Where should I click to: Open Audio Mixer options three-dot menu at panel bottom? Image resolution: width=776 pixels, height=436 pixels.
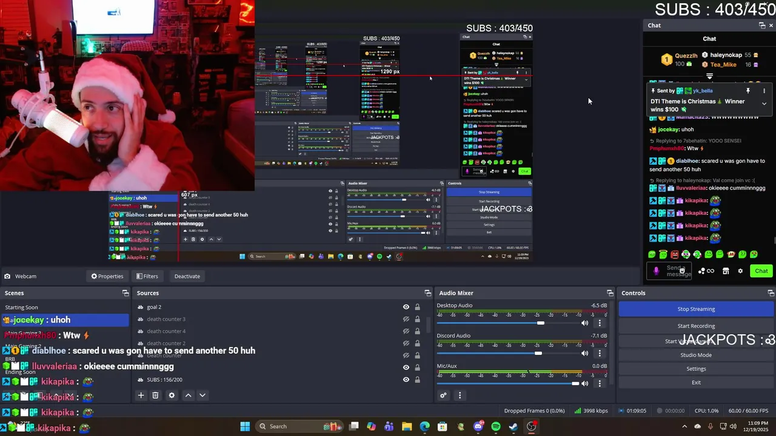pyautogui.click(x=460, y=395)
